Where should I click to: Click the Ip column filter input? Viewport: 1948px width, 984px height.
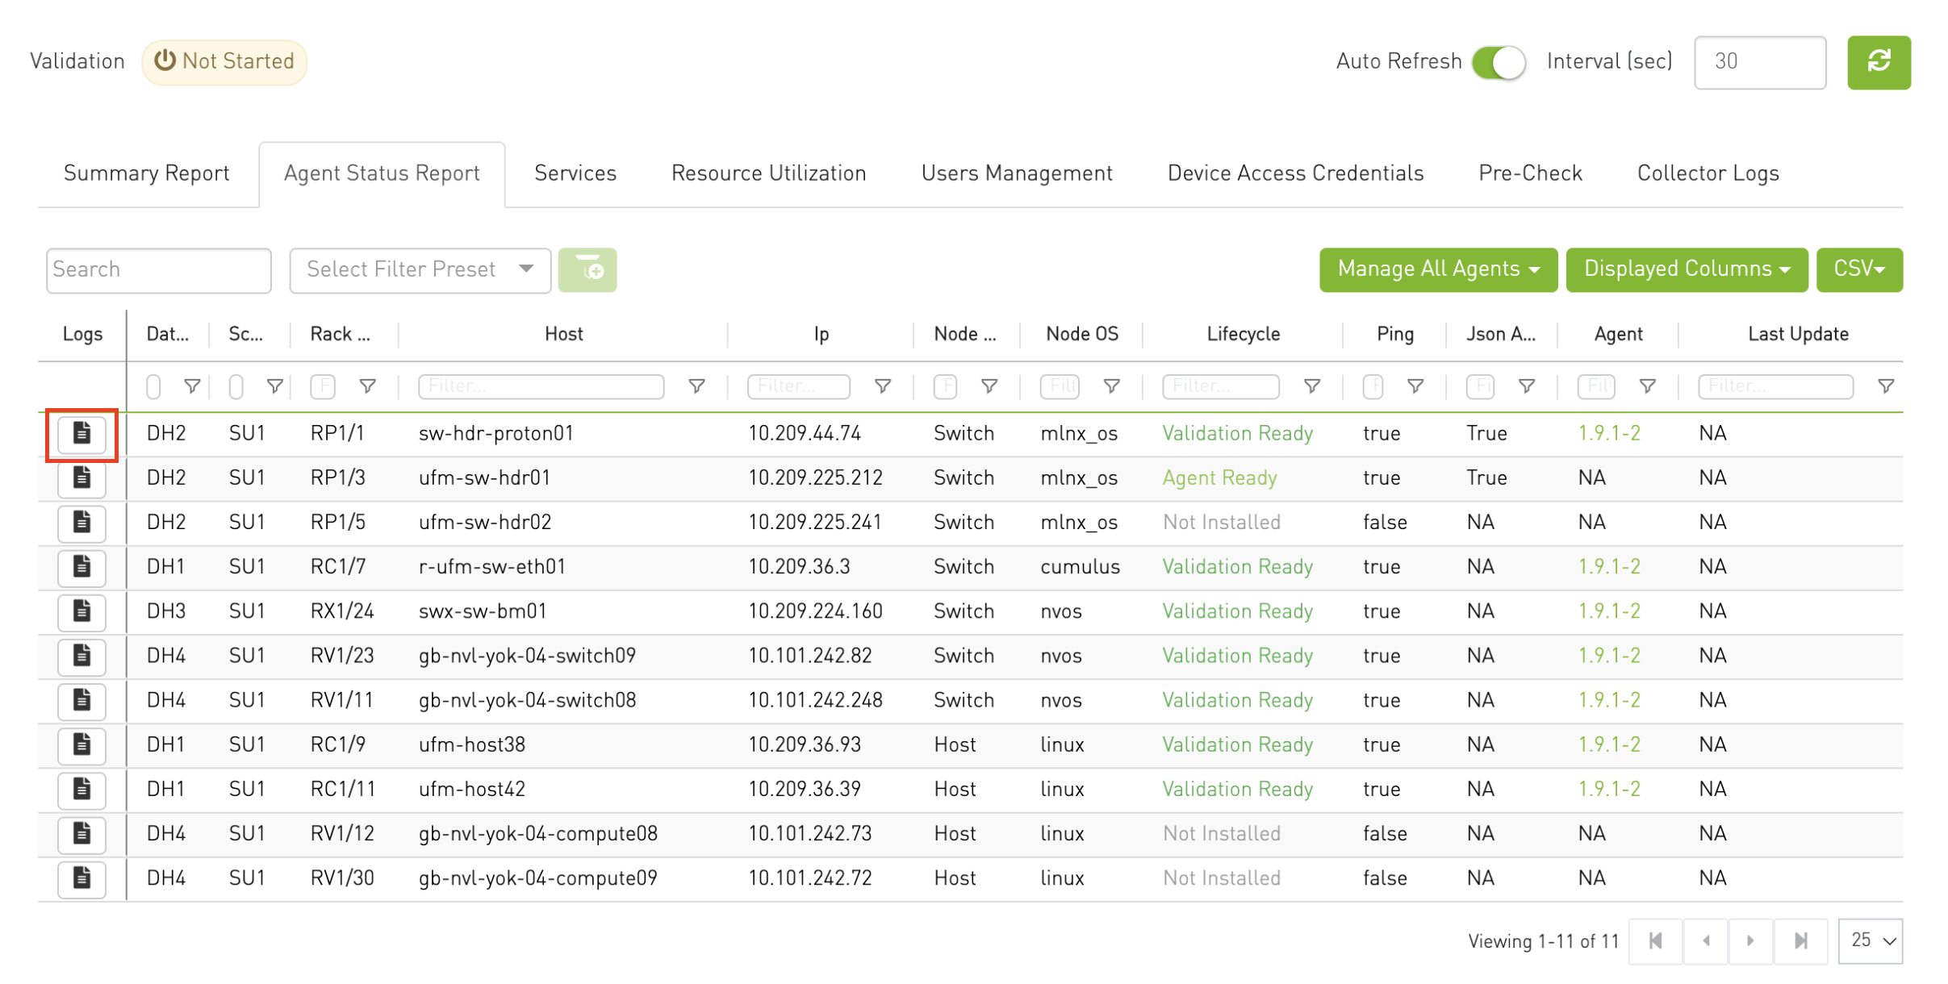(799, 386)
